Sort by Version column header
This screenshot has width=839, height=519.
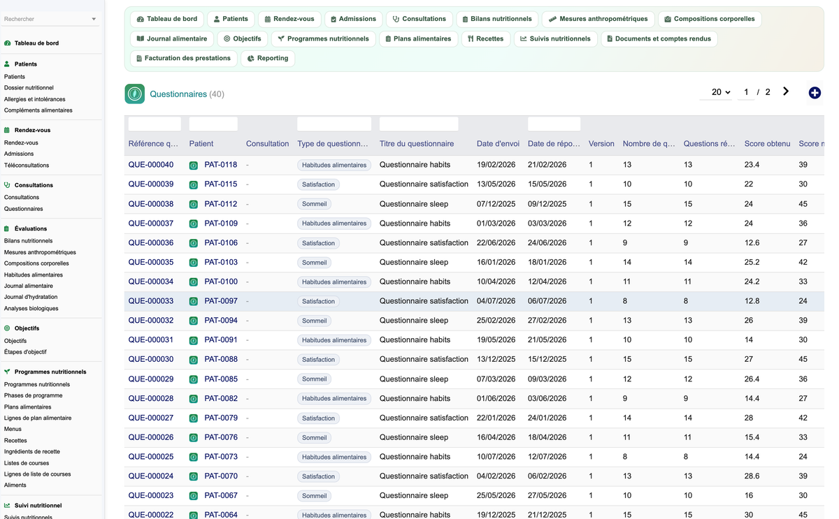click(601, 144)
